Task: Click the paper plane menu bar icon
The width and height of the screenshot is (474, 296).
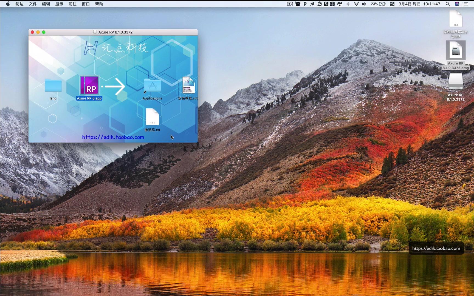Action: point(312,4)
